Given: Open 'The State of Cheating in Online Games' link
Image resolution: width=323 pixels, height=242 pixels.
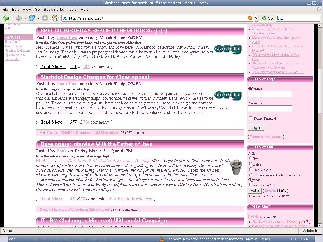Looking at the screenshot, I should [x=80, y=210].
